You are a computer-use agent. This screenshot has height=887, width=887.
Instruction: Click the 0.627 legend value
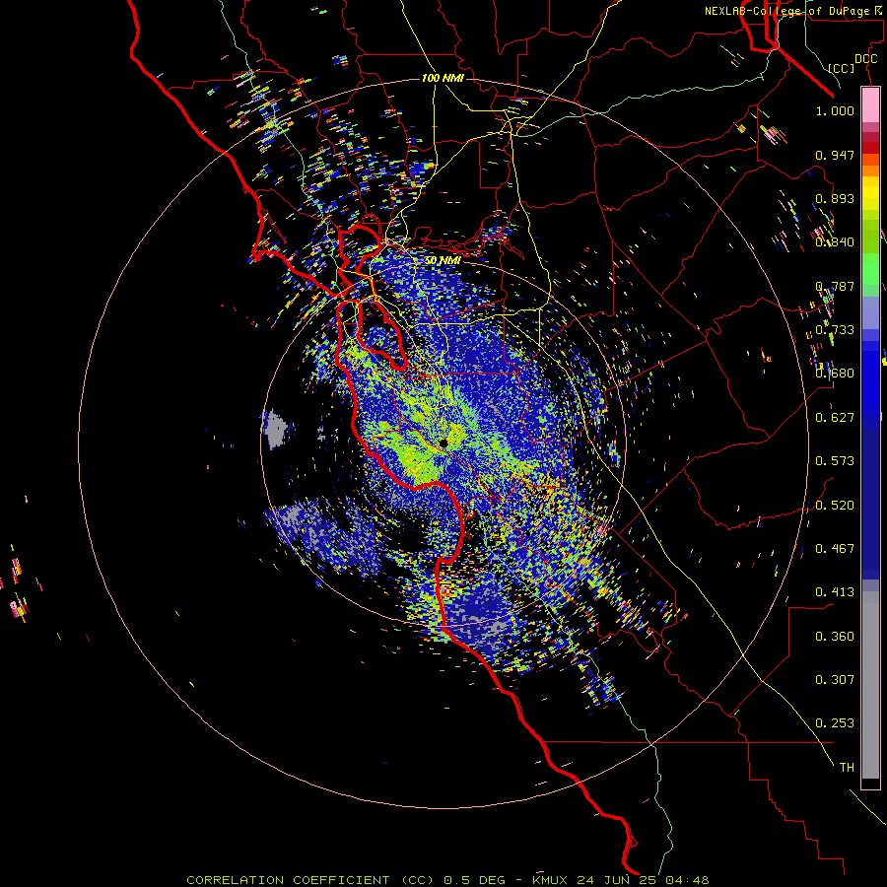click(x=835, y=418)
